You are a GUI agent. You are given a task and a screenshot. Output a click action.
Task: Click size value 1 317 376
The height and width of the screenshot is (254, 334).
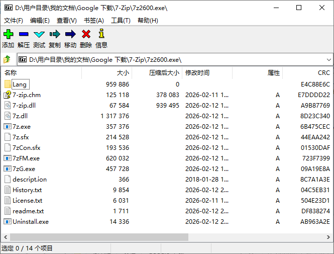(x=115, y=116)
